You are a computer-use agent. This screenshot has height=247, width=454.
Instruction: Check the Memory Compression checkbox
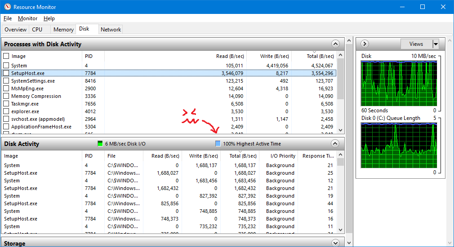coord(6,96)
